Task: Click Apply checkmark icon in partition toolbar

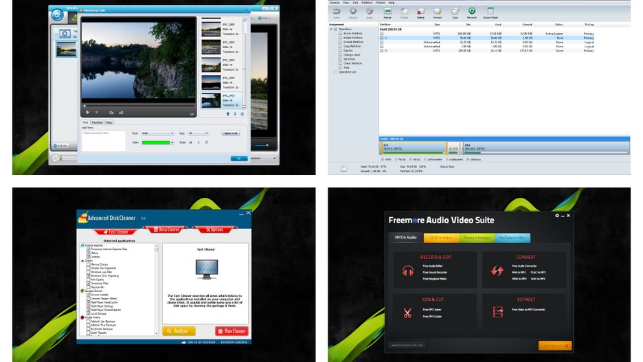Action: pyautogui.click(x=370, y=12)
